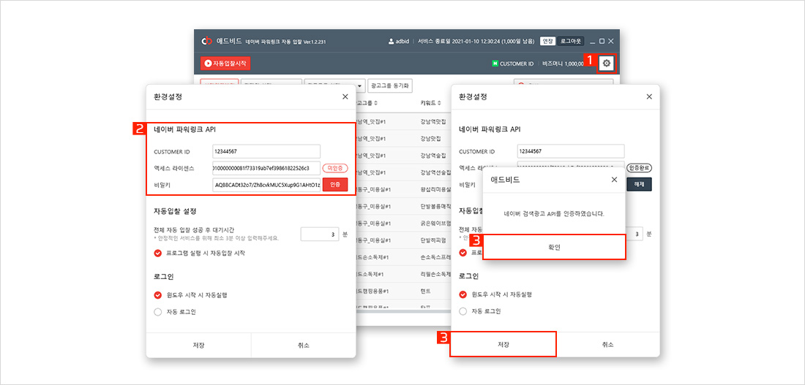
Task: Select keyword cell 강남역맛집
Action: [x=433, y=122]
